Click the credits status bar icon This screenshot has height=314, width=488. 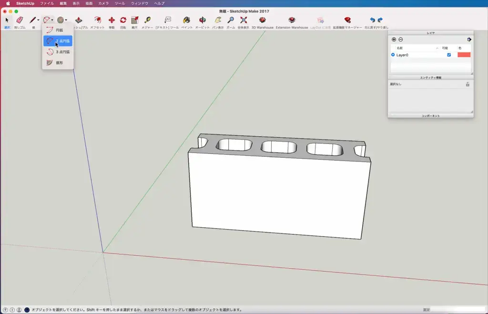tap(12, 310)
